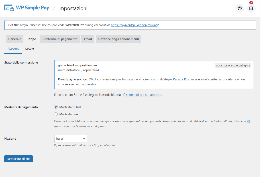Select the acct_ Stripe account ID code

(233, 65)
